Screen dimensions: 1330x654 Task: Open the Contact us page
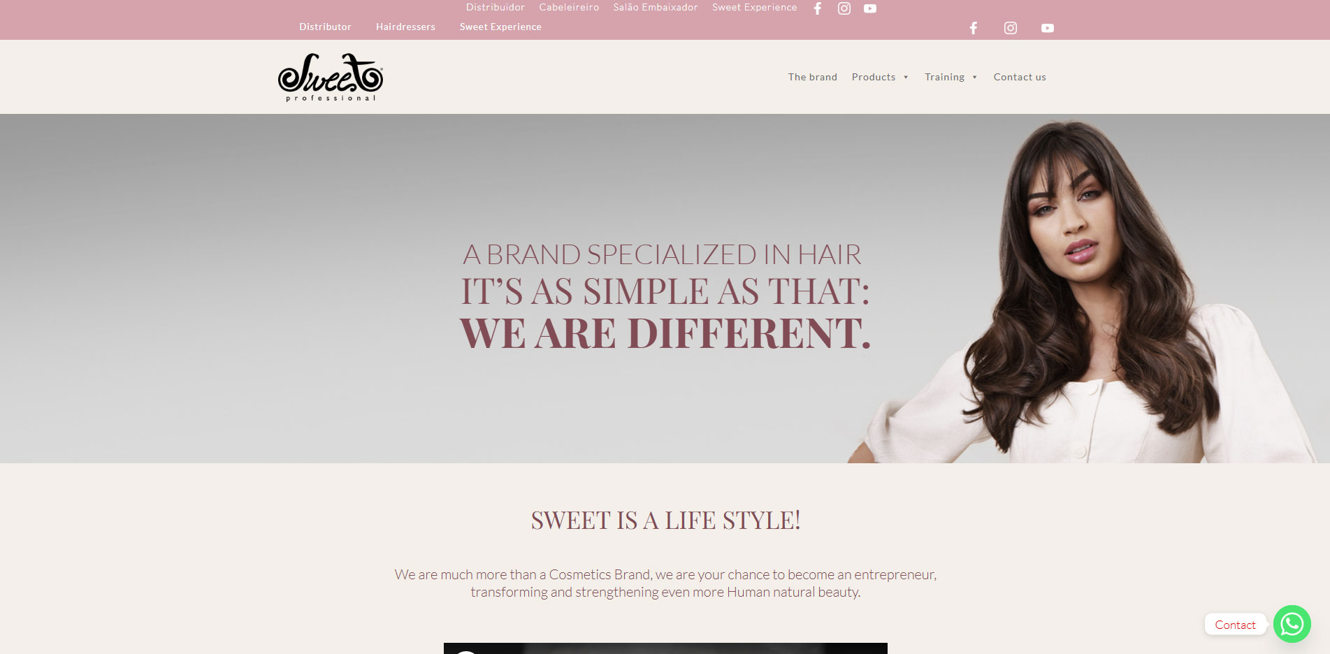(x=1020, y=77)
